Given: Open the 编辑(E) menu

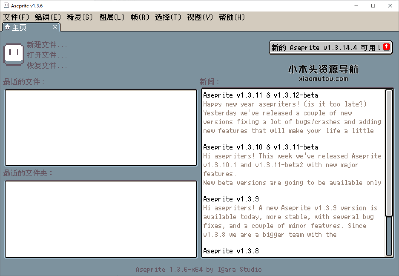Looking at the screenshot, I should tap(48, 17).
